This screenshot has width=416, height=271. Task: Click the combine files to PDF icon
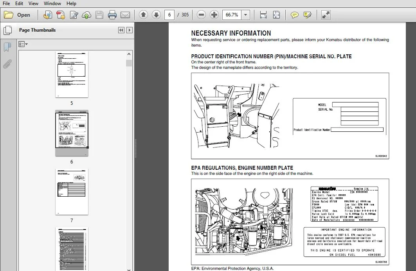pyautogui.click(x=61, y=15)
